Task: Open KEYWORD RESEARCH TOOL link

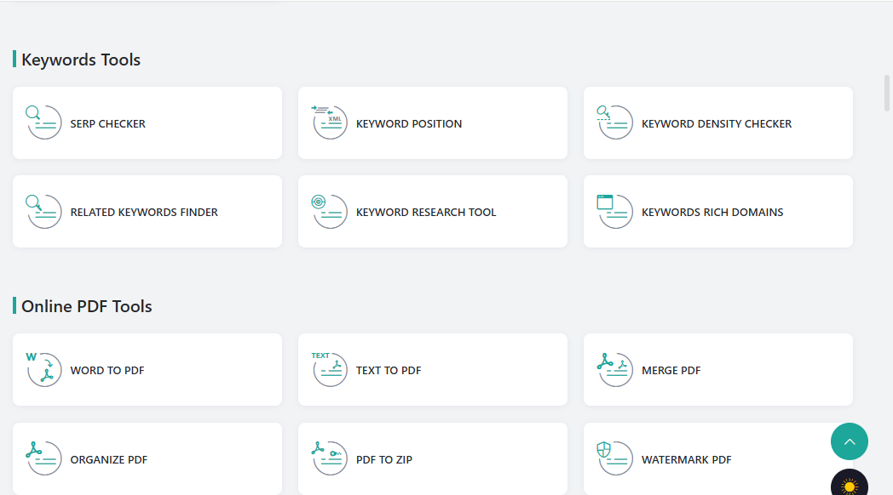Action: point(426,213)
